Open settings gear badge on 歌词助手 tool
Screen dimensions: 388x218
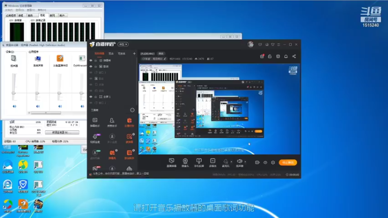click(134, 150)
